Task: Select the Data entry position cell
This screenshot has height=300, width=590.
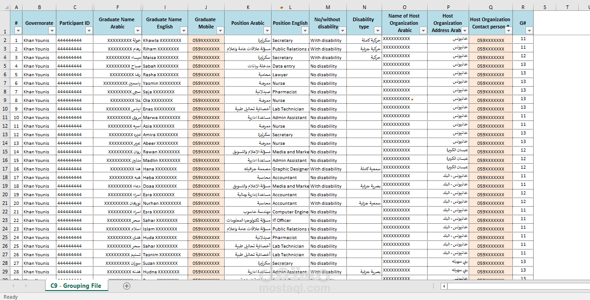Action: (290, 66)
